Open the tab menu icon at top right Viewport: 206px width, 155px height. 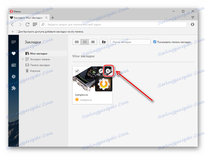[x=193, y=17]
